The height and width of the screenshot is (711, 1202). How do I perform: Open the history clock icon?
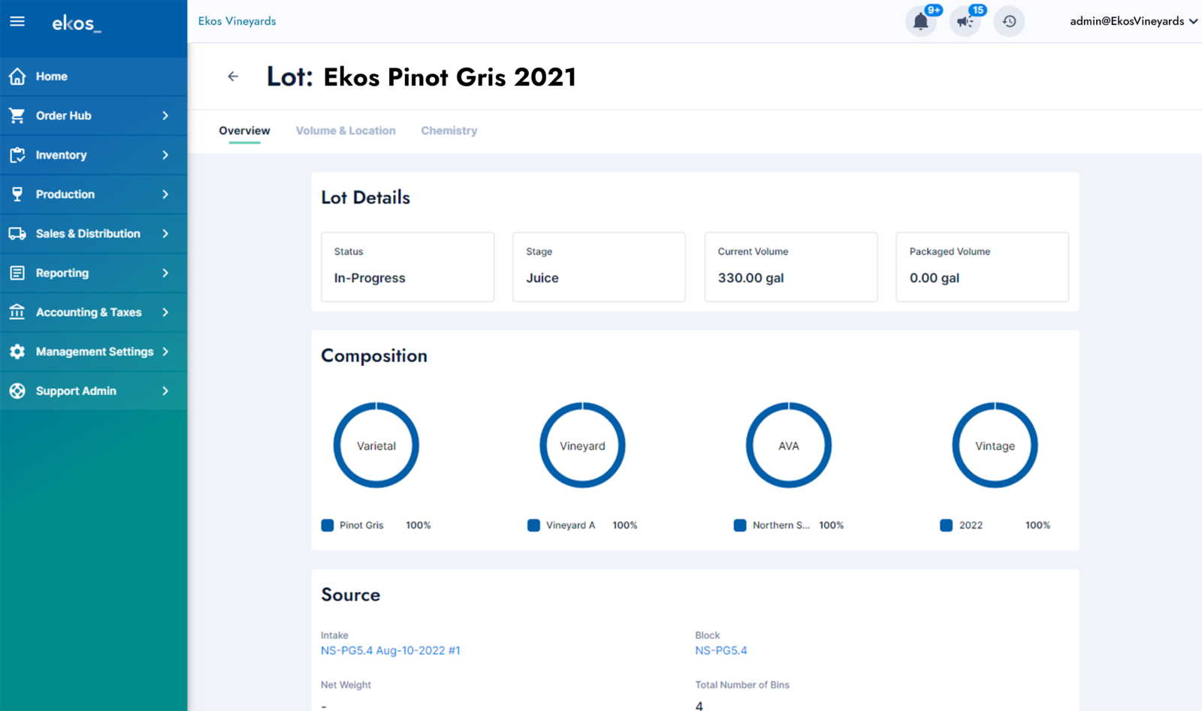click(x=1009, y=22)
